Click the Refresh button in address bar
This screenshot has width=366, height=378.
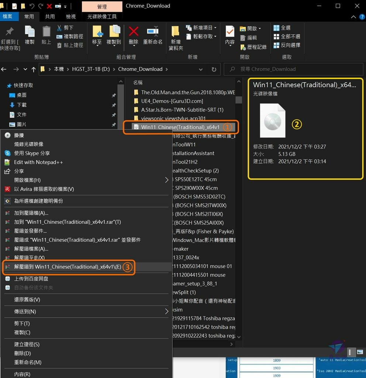tap(214, 69)
